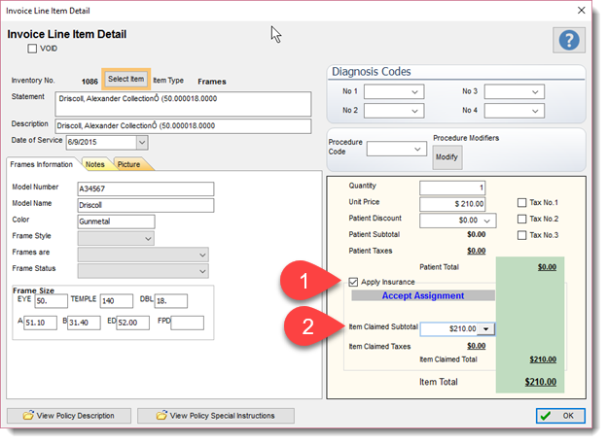Image resolution: width=607 pixels, height=443 pixels.
Task: Open Diagnosis Code No 3 dropdown
Action: pos(535,92)
